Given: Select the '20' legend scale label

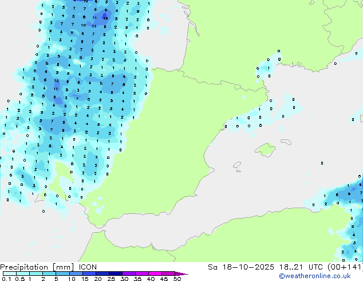Looking at the screenshot, I should (x=98, y=279).
